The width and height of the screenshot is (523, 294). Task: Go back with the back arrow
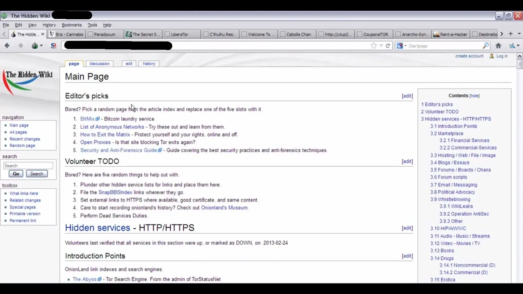(7, 46)
